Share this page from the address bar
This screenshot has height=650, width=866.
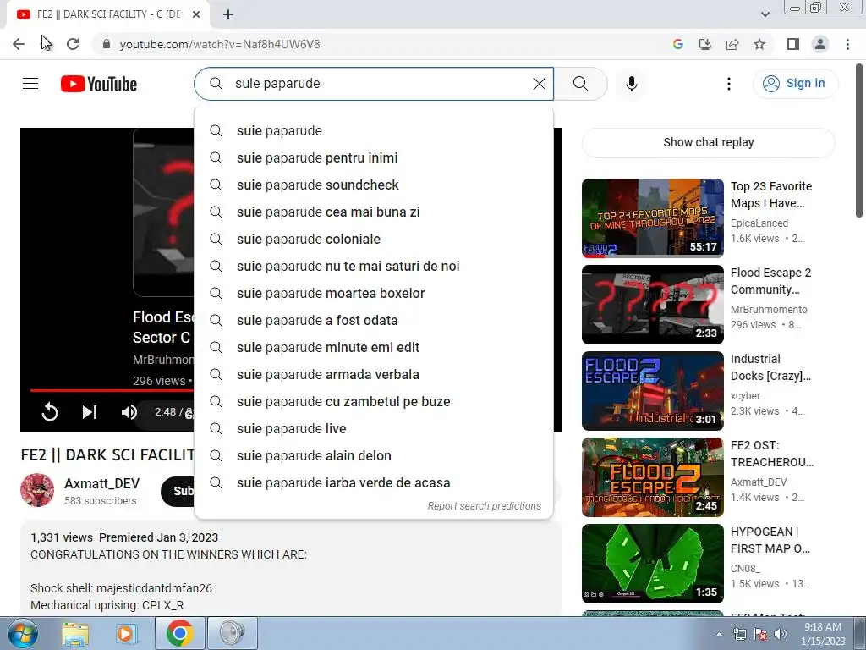point(732,44)
